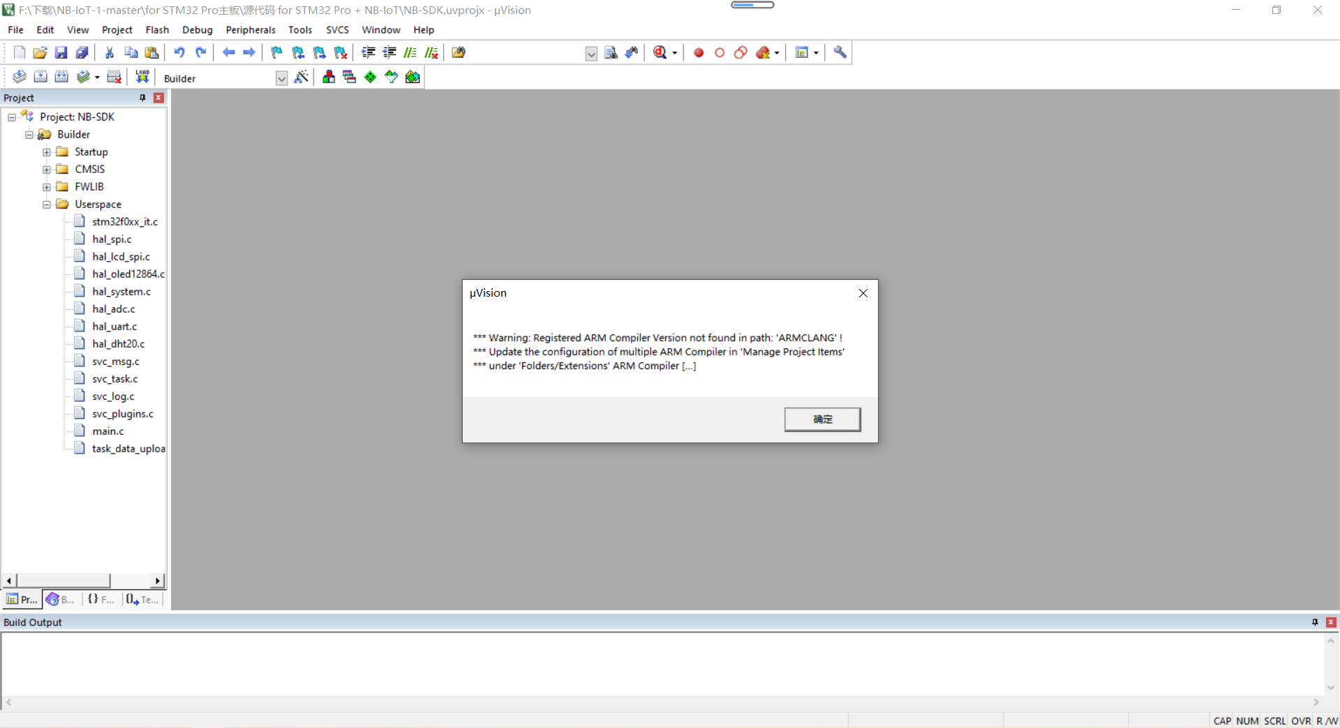Open the File Extensions, Books and Environment icon
Viewport: 1340px width, 728px height.
click(329, 77)
